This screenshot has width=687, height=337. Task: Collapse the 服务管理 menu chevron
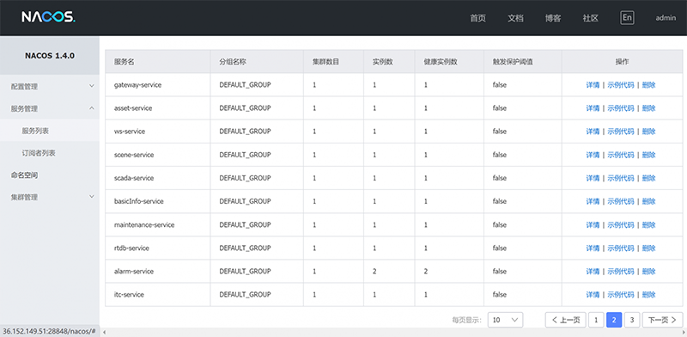pos(92,108)
